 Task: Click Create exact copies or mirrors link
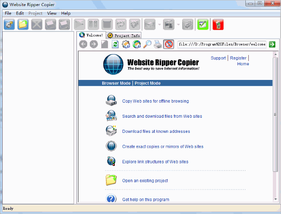point(163,147)
